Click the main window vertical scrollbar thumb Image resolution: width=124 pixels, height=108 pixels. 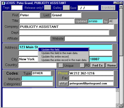(x=121, y=32)
